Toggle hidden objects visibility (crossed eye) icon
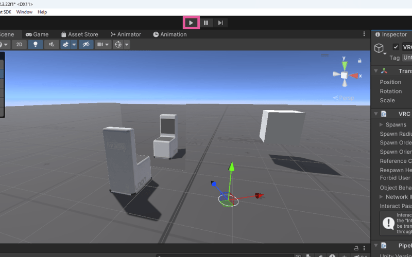Viewport: 412px width, 257px height. (x=86, y=45)
